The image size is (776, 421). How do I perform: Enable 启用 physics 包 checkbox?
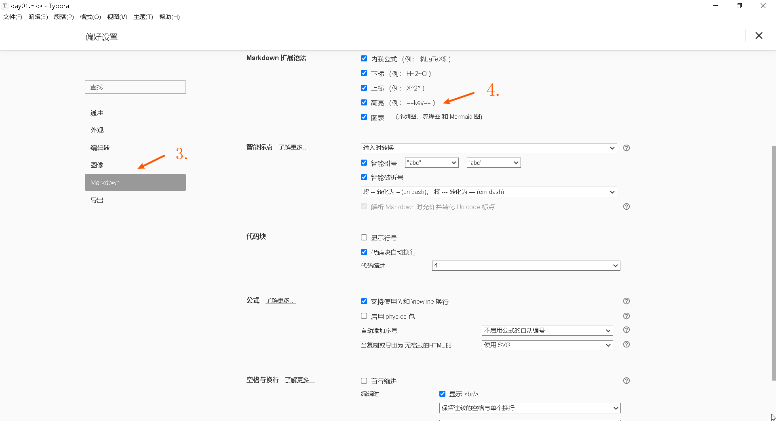click(364, 316)
